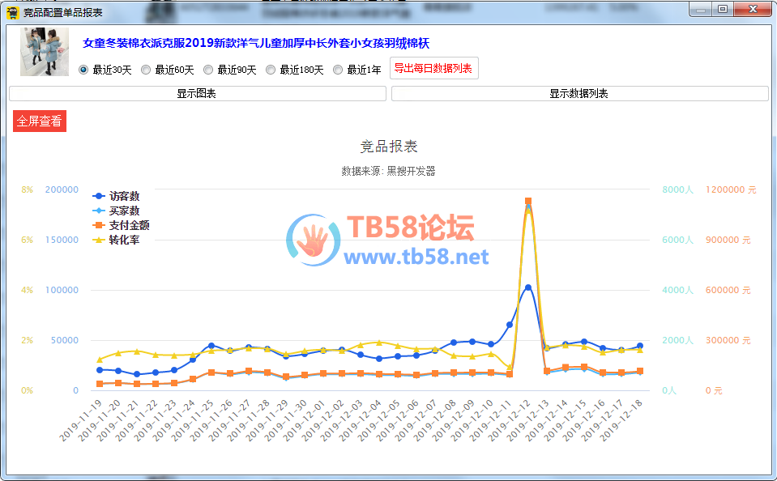
Task: Toggle 买家数 legend series marker
Action: click(99, 211)
